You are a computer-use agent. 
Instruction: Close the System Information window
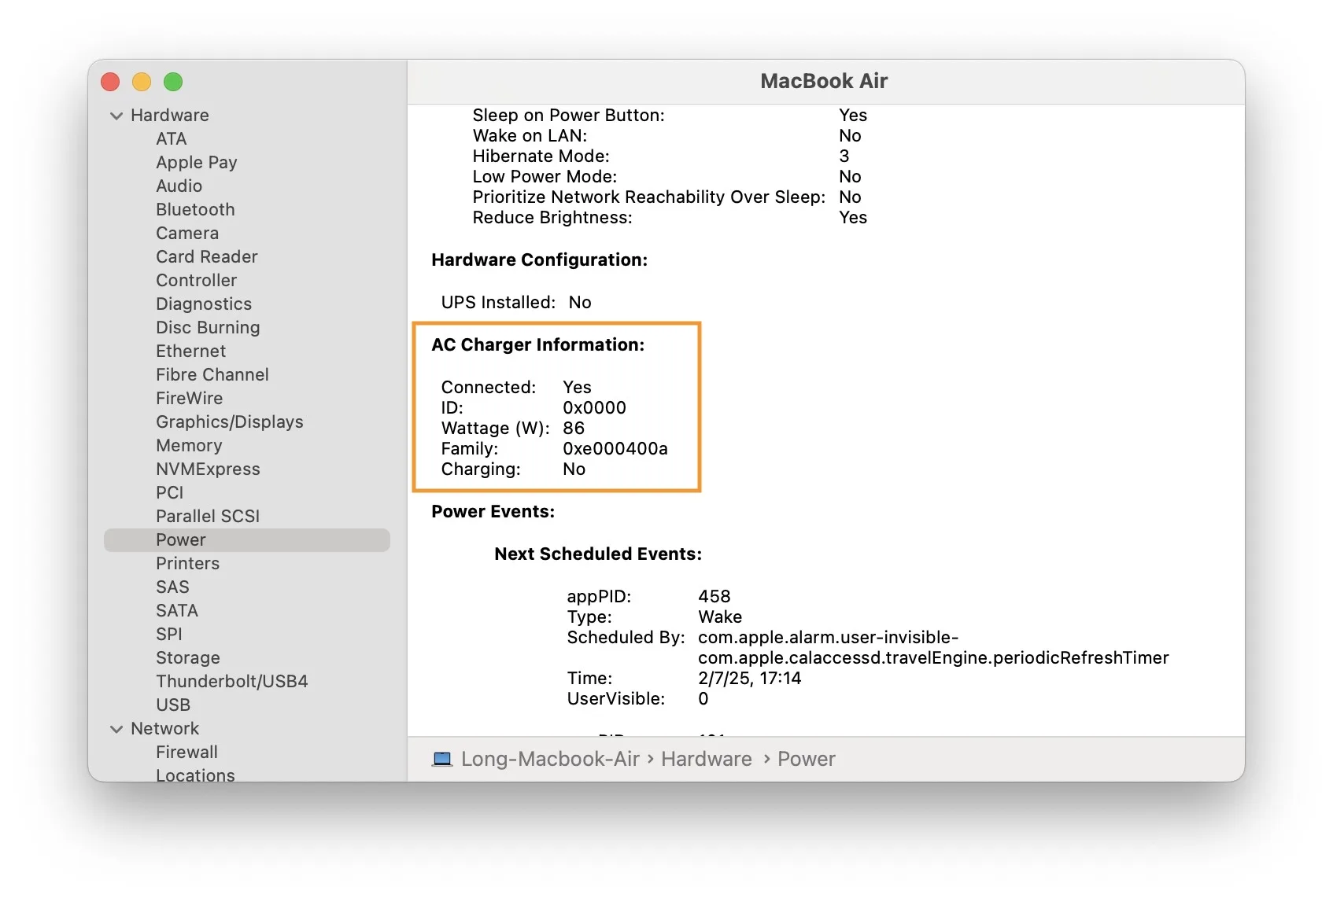pos(110,82)
